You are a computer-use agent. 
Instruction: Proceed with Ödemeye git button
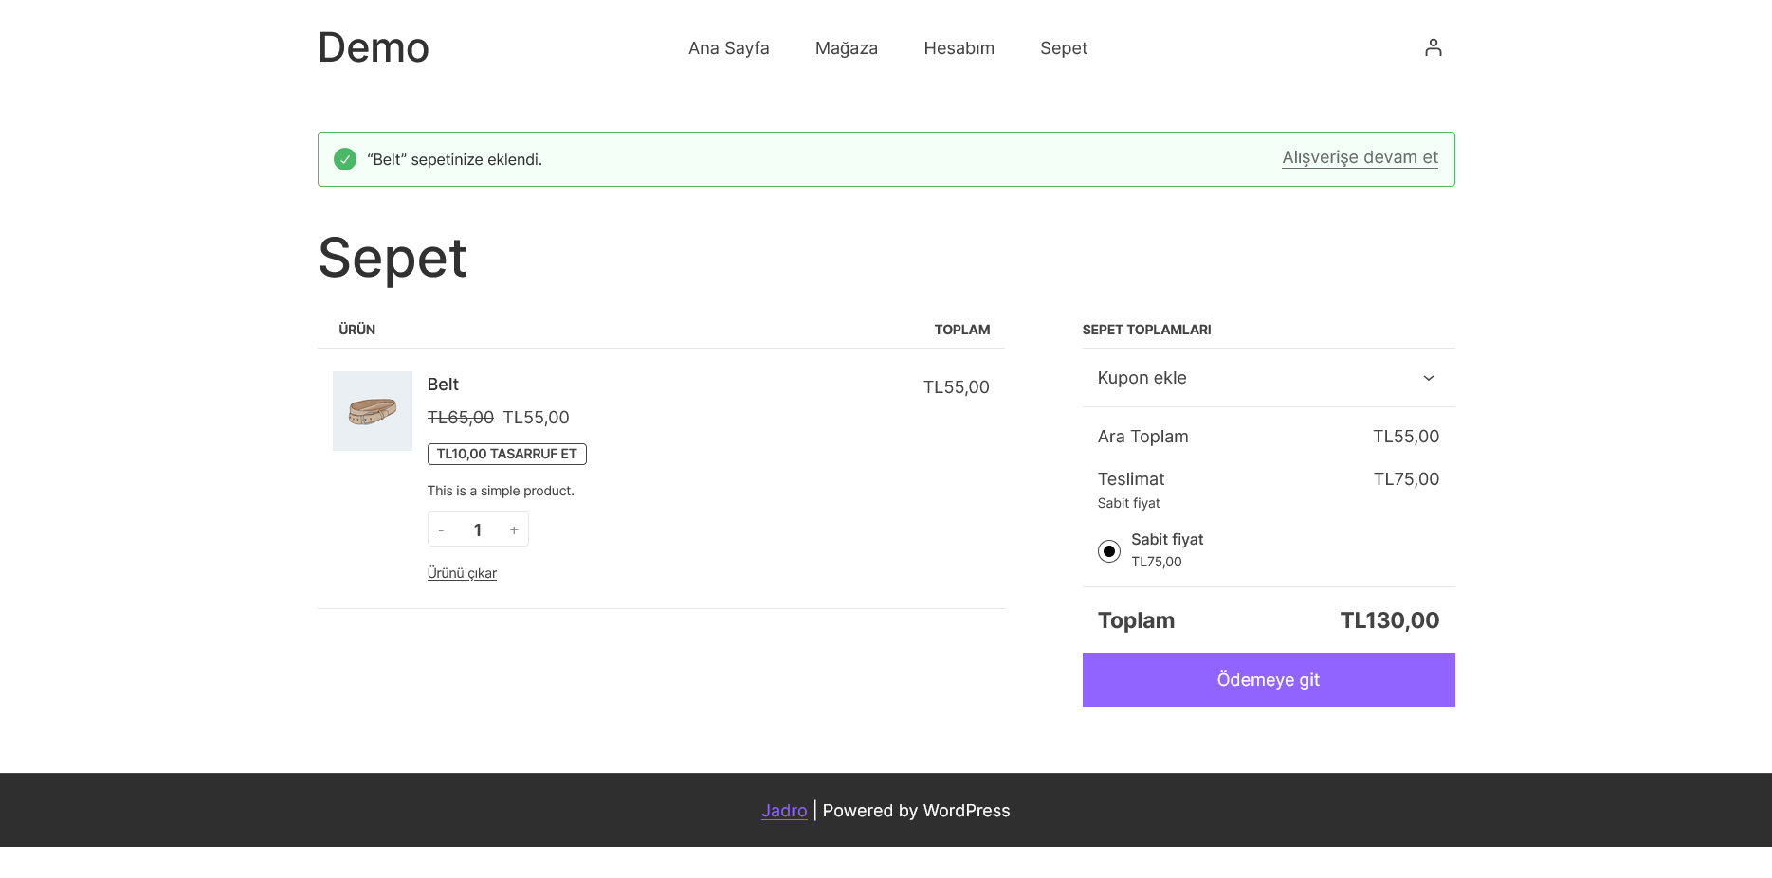click(x=1269, y=679)
